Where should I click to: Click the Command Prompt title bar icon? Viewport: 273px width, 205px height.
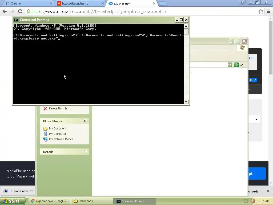(16, 20)
